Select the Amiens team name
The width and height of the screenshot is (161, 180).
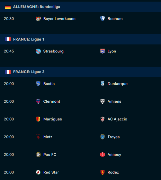[x=114, y=101]
